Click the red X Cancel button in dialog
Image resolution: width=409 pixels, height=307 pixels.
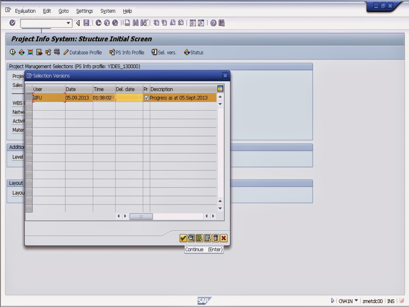point(223,238)
